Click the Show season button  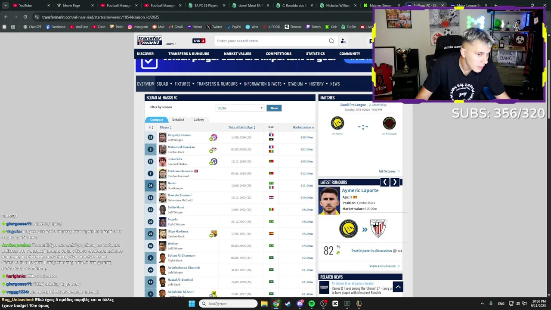(274, 108)
